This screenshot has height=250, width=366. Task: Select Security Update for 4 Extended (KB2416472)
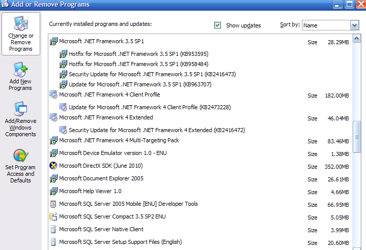pos(157,130)
